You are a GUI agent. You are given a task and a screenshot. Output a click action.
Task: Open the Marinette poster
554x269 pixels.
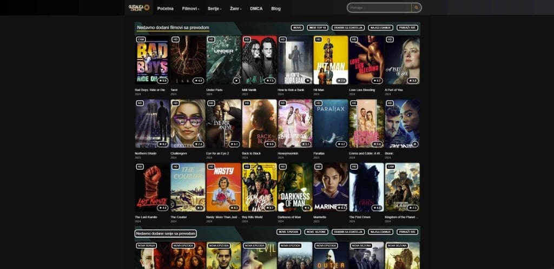[331, 187]
